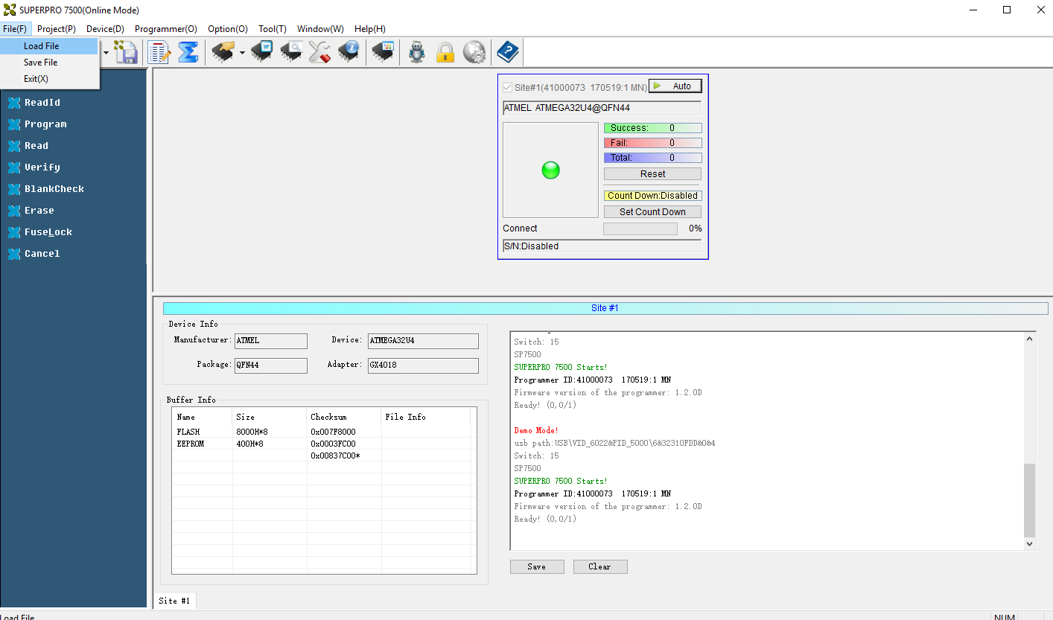The image size is (1053, 620).
Task: Click the save floppy disk toolbar icon
Action: pyautogui.click(x=126, y=52)
